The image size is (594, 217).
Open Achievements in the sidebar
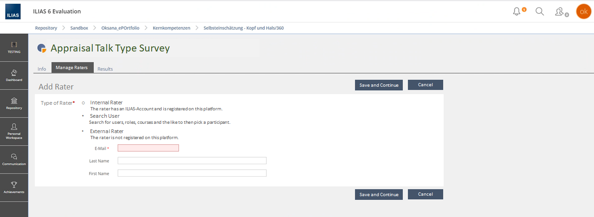pyautogui.click(x=14, y=187)
